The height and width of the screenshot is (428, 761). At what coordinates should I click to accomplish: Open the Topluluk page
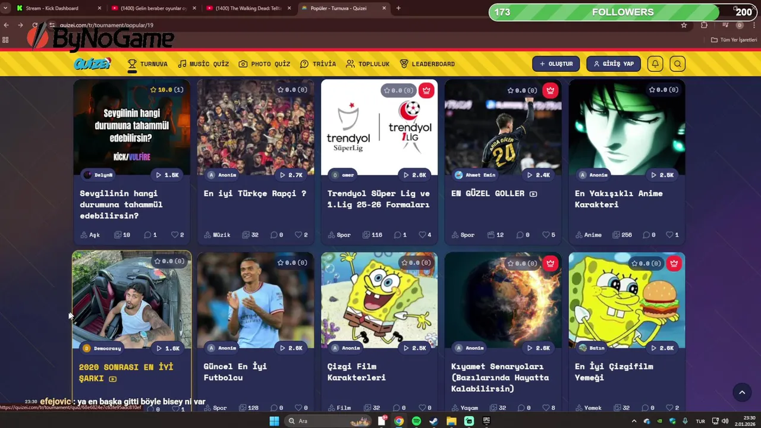[368, 64]
